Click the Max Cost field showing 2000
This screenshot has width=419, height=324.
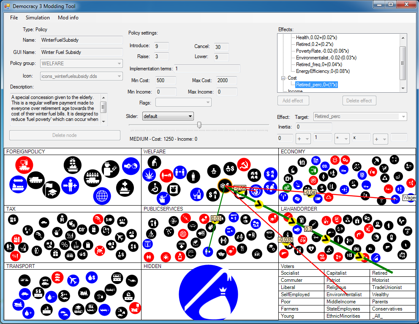226,80
